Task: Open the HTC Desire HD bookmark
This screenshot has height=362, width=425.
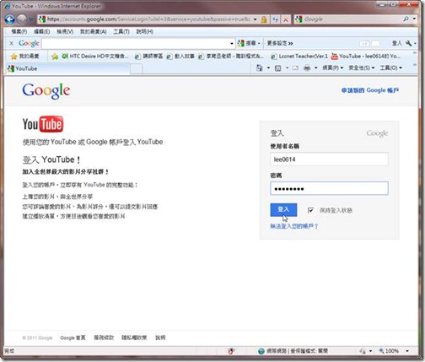Action: [x=95, y=57]
